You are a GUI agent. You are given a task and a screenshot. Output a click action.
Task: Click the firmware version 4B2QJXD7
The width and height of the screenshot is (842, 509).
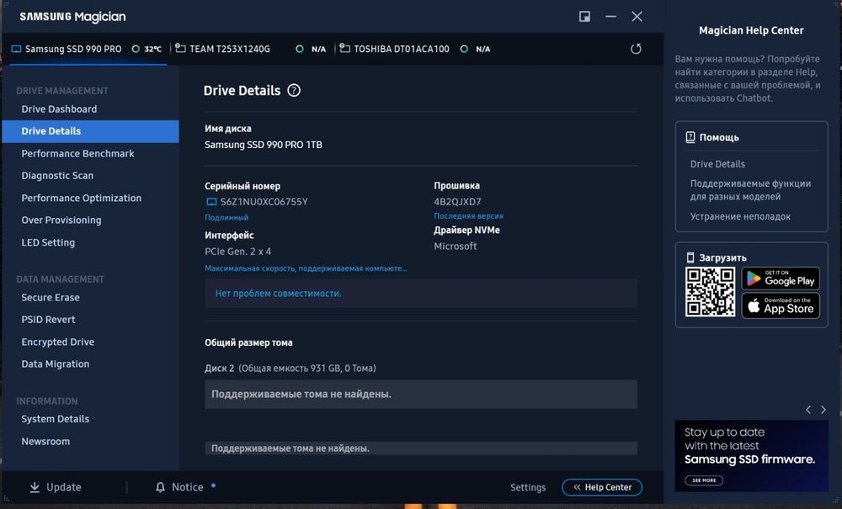(457, 202)
